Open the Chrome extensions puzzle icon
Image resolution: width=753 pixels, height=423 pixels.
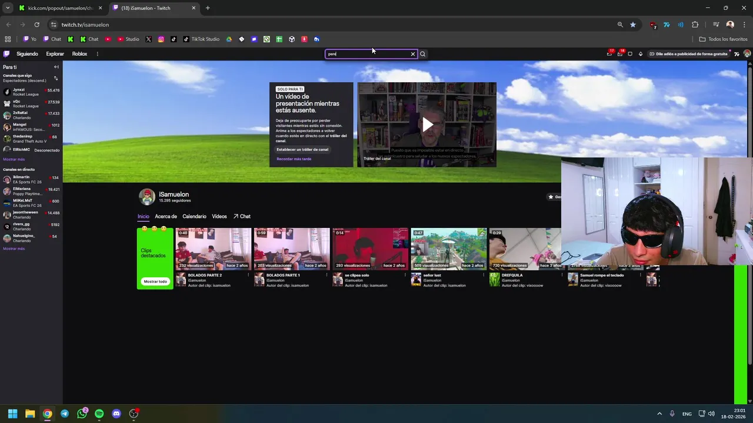(x=695, y=25)
